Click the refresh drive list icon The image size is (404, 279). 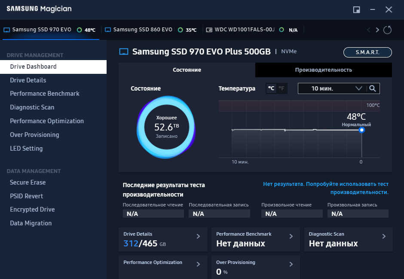pyautogui.click(x=387, y=30)
